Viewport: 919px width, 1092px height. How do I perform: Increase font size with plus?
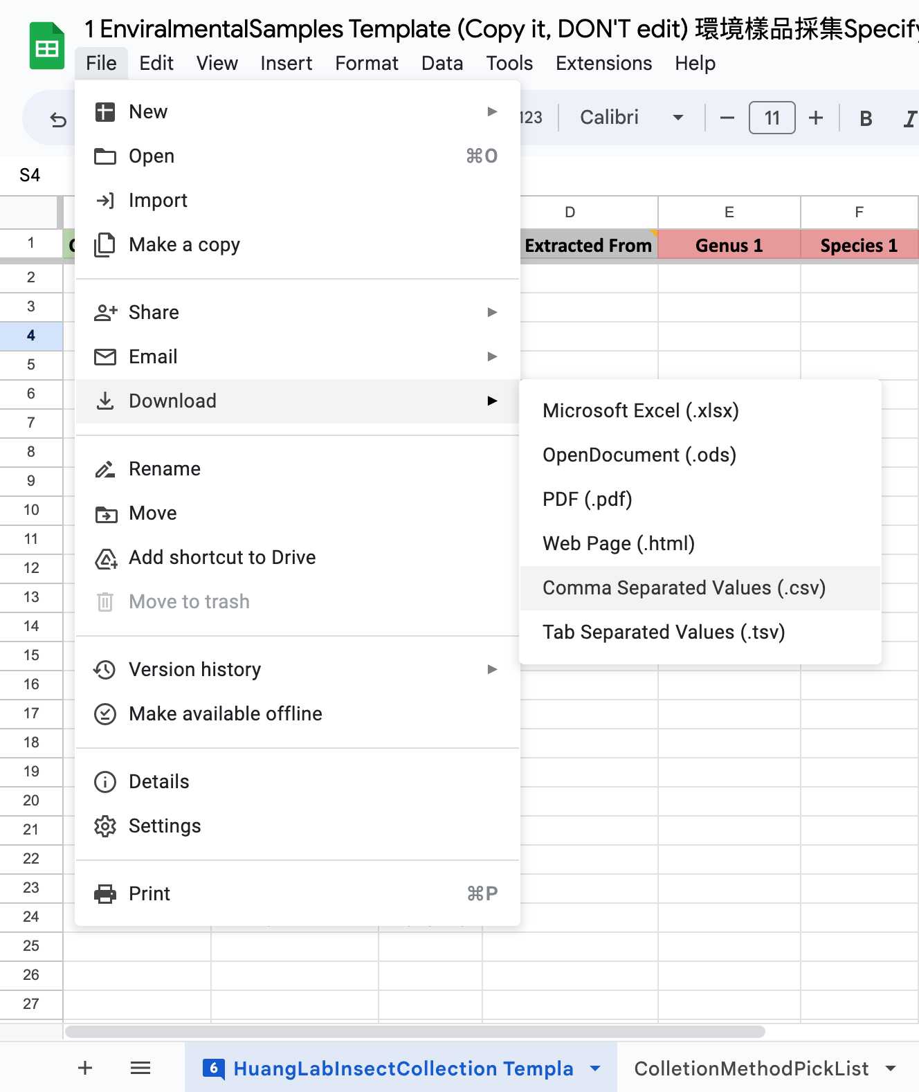pyautogui.click(x=816, y=118)
